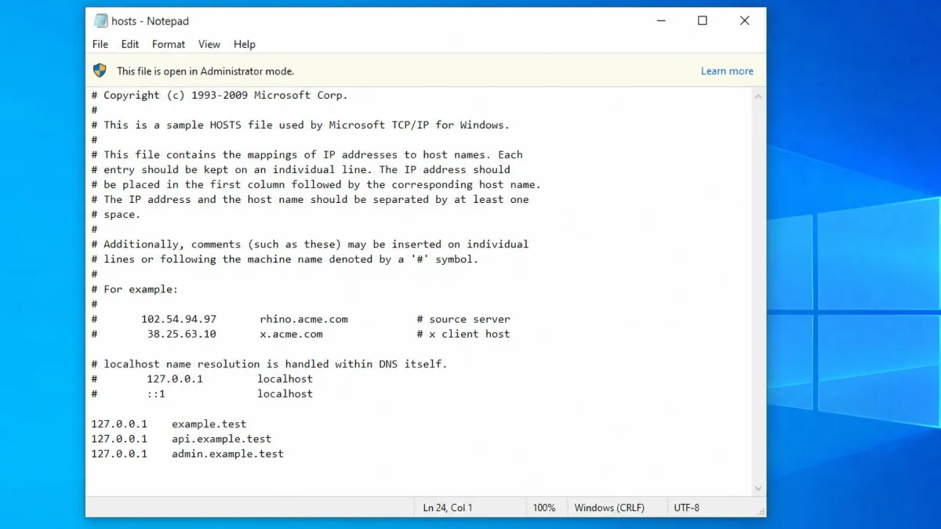Screen dimensions: 941x529
Task: Maximize the Notepad window
Action: [703, 21]
